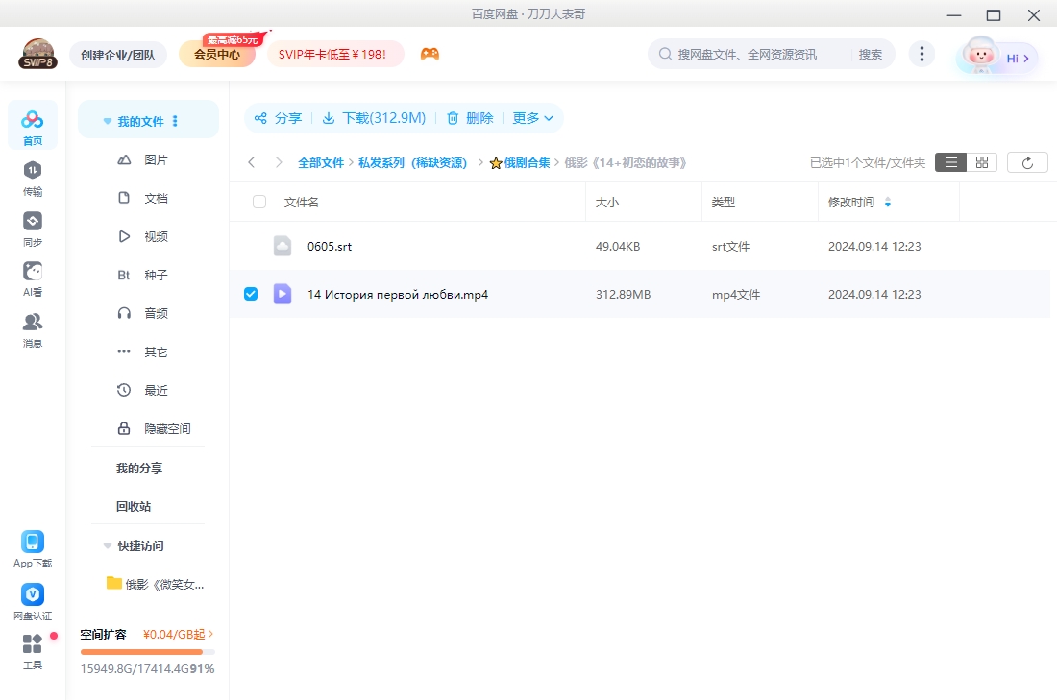Click the 搜网盘文件 search box
1057x700 pixels.
point(759,55)
